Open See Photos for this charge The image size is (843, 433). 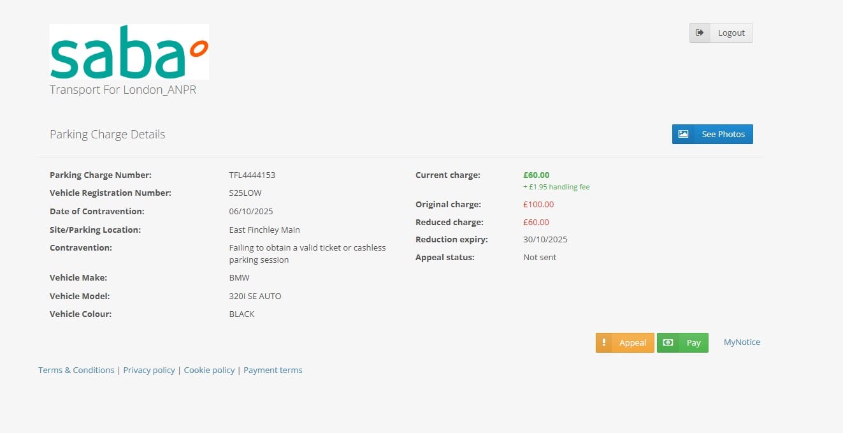[x=723, y=135]
